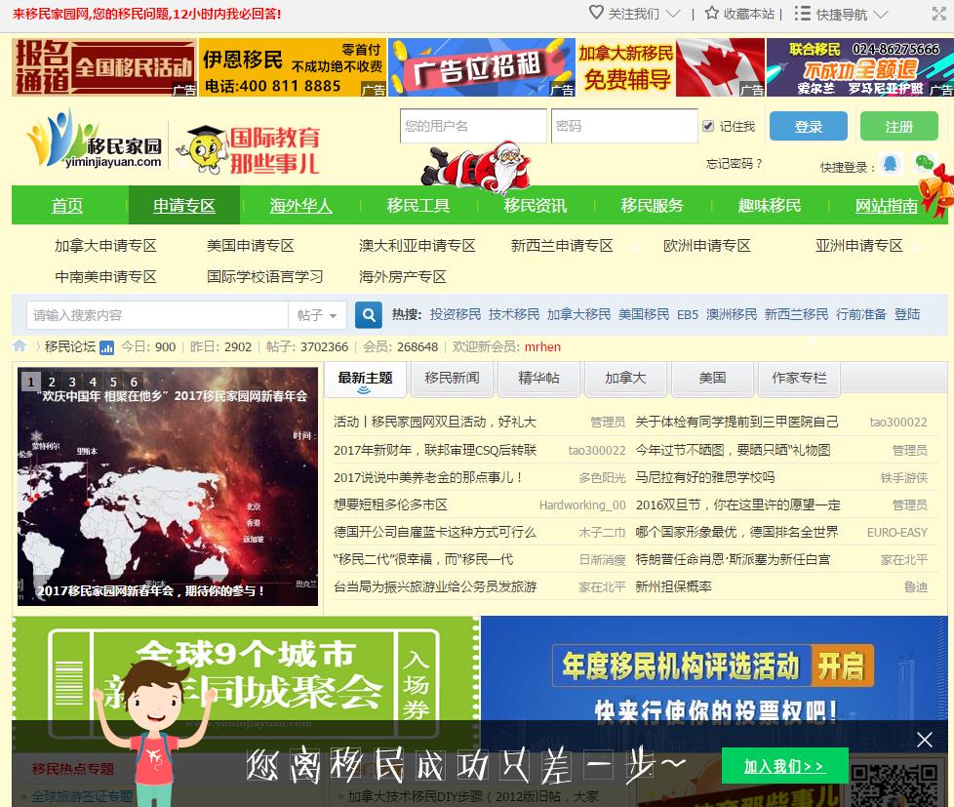
Task: Open post 新州担保概率
Action: tap(673, 587)
